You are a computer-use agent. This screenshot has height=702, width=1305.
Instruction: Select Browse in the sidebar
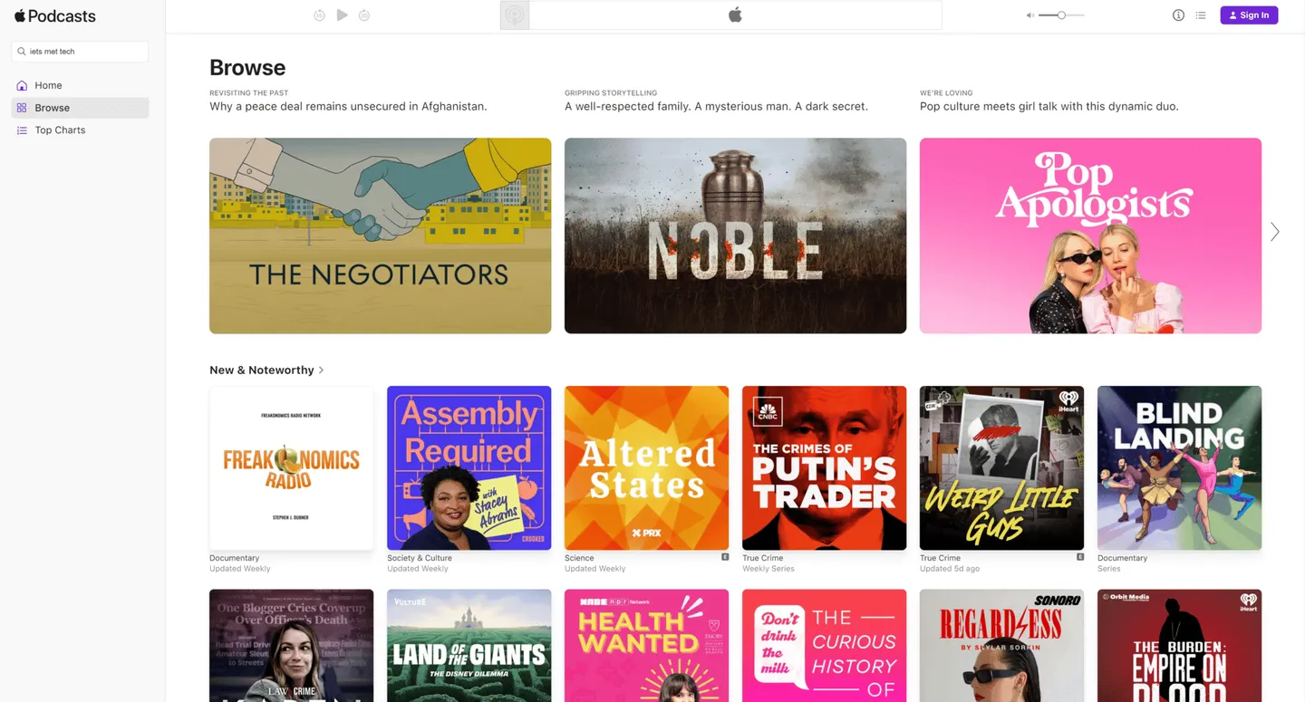[x=80, y=108]
